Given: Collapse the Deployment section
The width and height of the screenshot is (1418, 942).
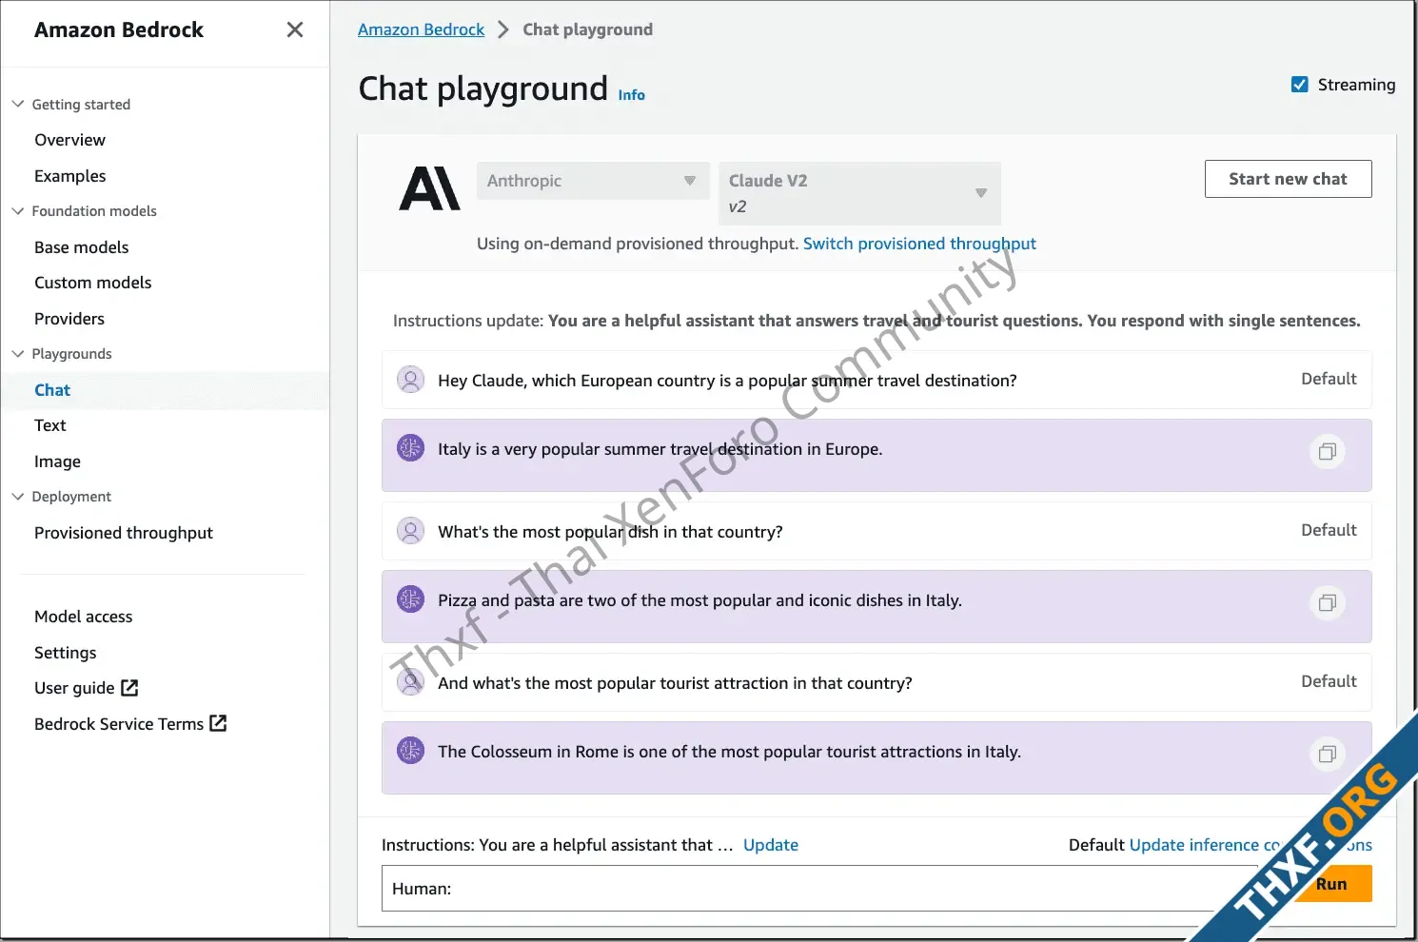Looking at the screenshot, I should tap(17, 496).
